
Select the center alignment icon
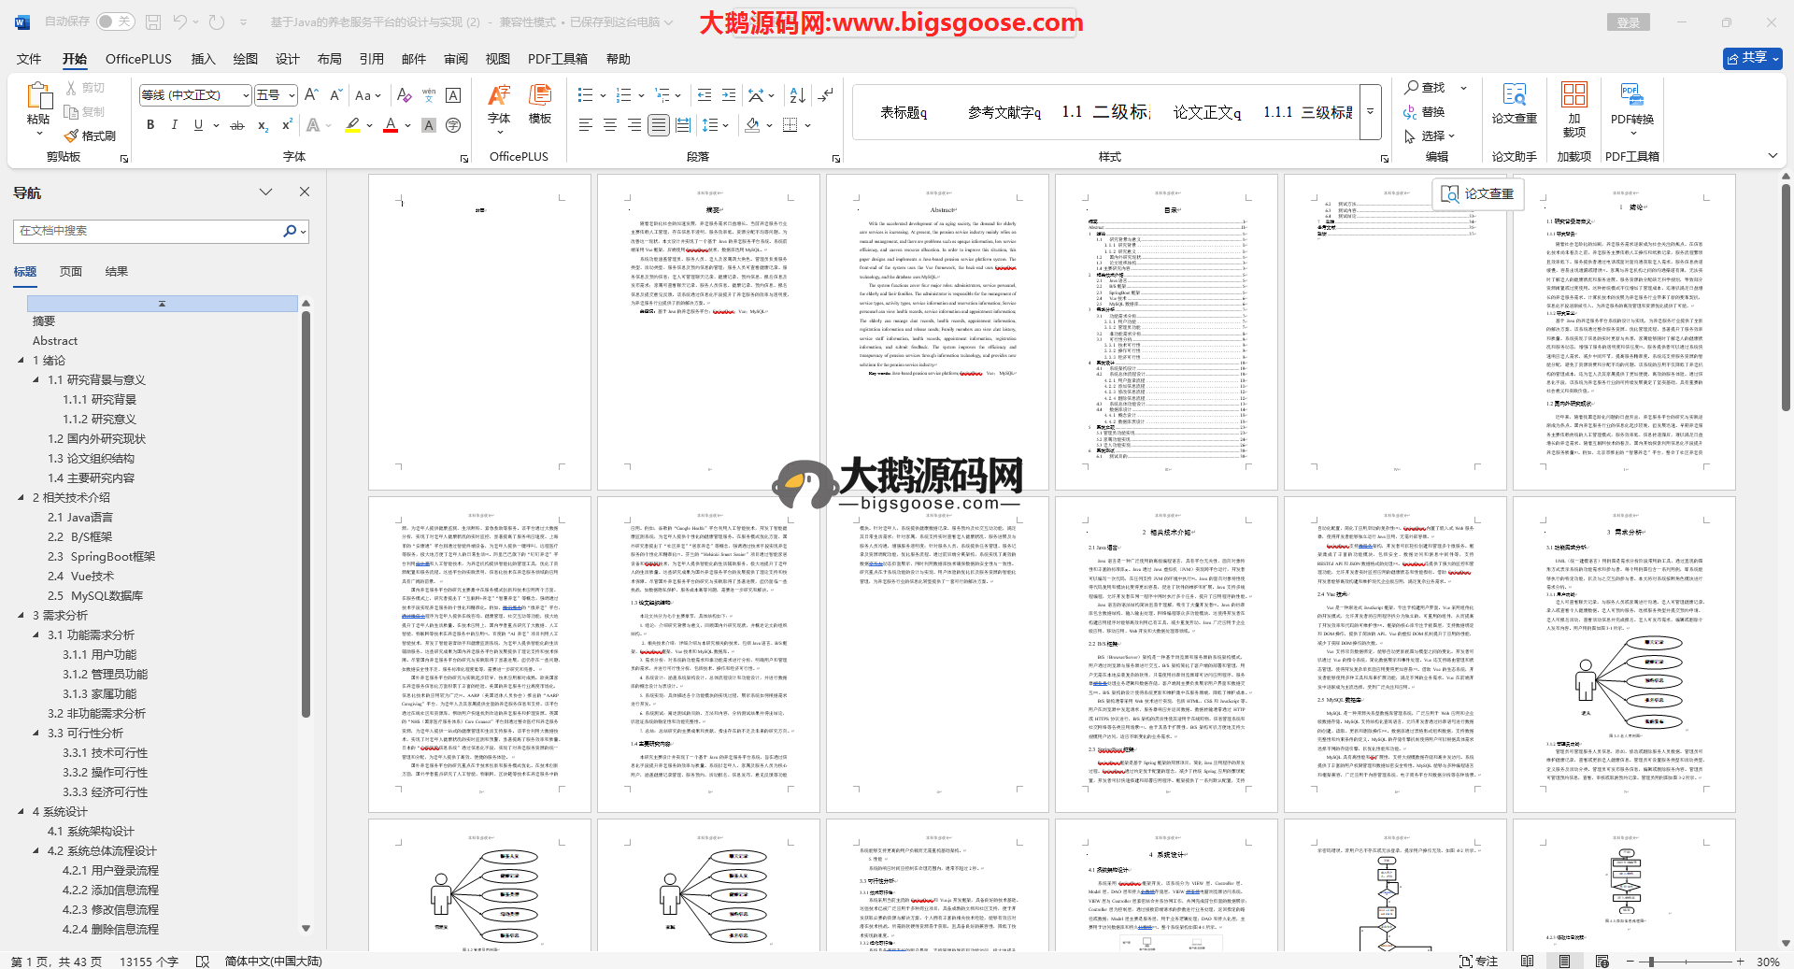(610, 125)
